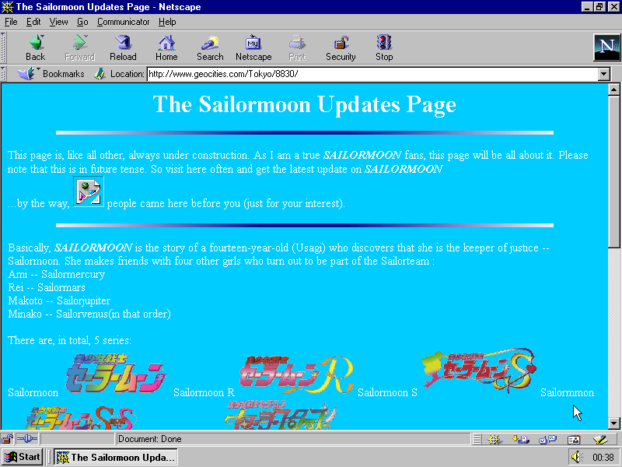The image size is (622, 467).
Task: Click the 'Makoto -- Sailorjupiter' line
Action: [59, 300]
